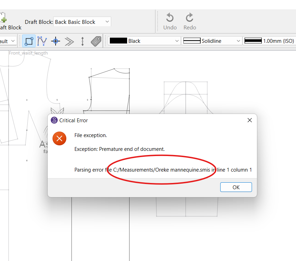The image size is (296, 261).
Task: Open the Black color dropdown
Action: (144, 41)
